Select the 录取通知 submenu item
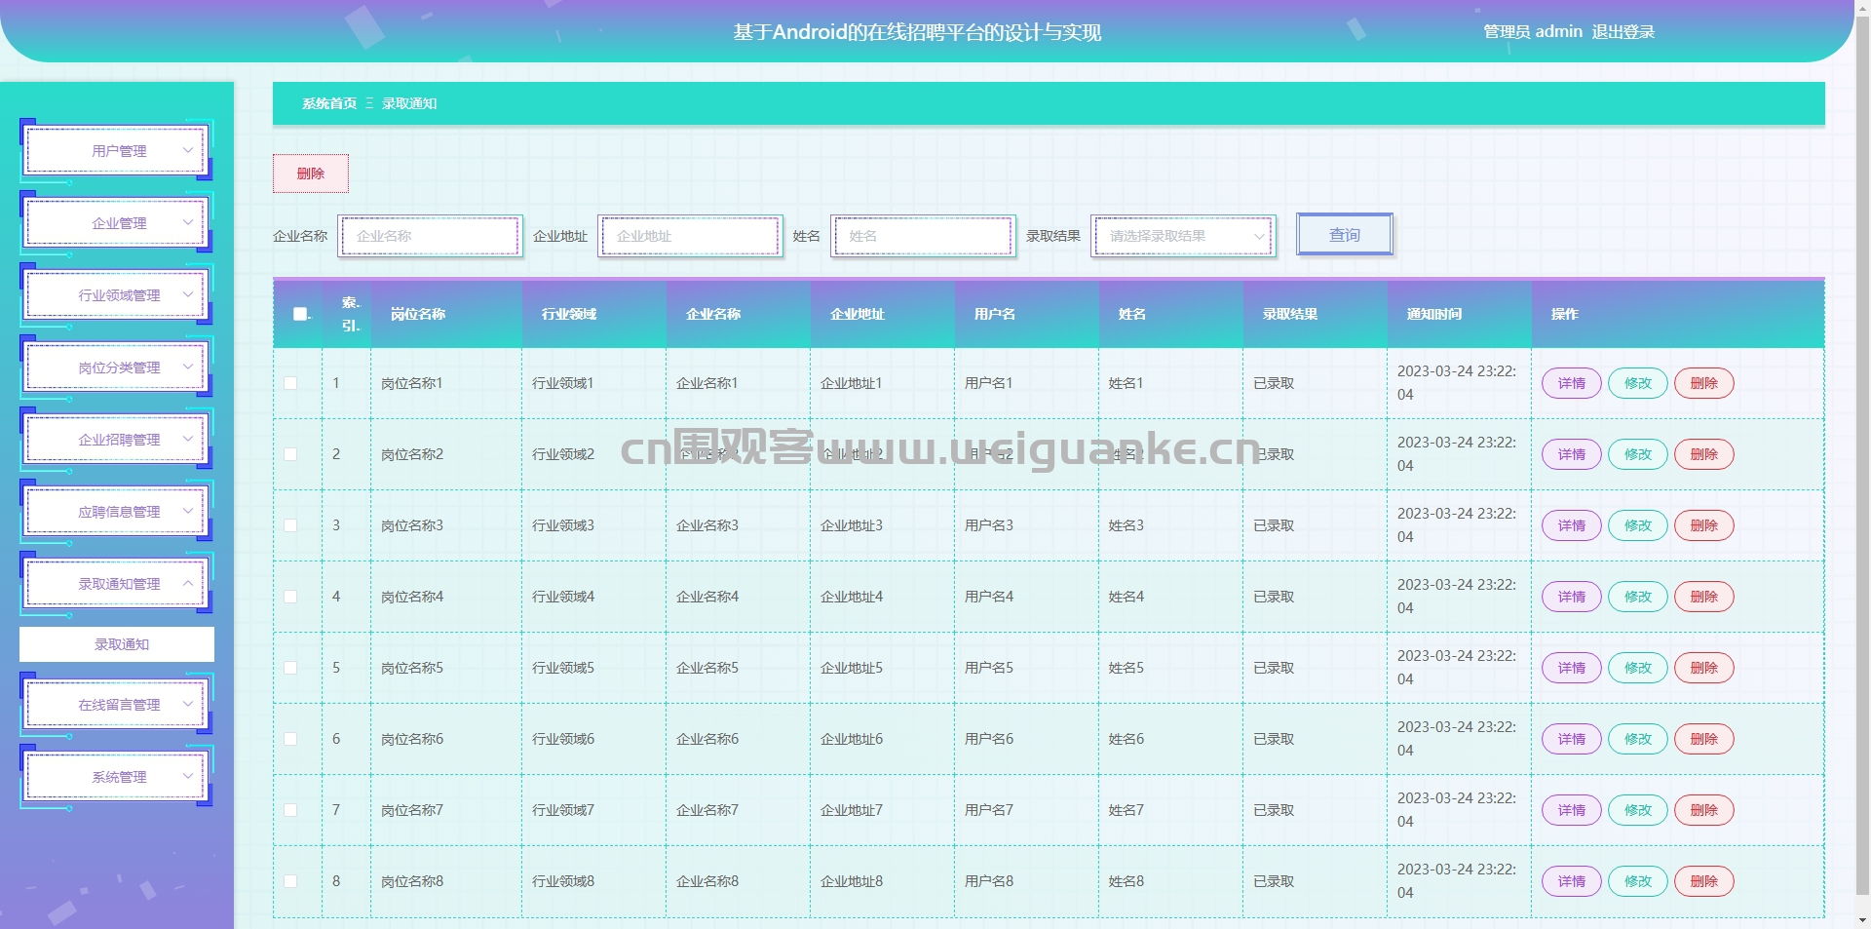 [x=117, y=644]
